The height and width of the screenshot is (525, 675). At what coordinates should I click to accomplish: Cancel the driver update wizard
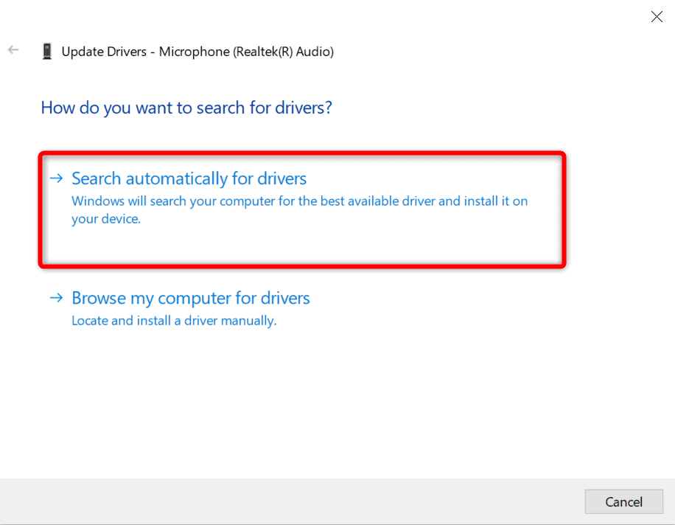coord(623,501)
